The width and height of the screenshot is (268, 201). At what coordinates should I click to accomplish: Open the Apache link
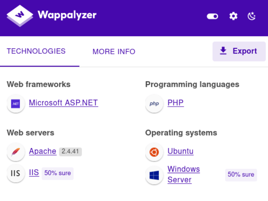43,151
